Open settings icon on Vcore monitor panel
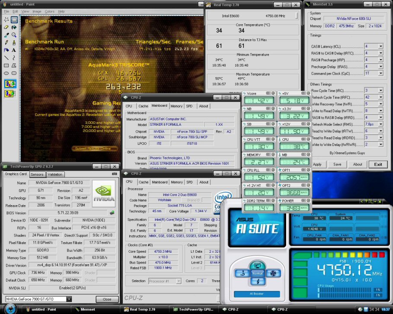 tap(268, 93)
